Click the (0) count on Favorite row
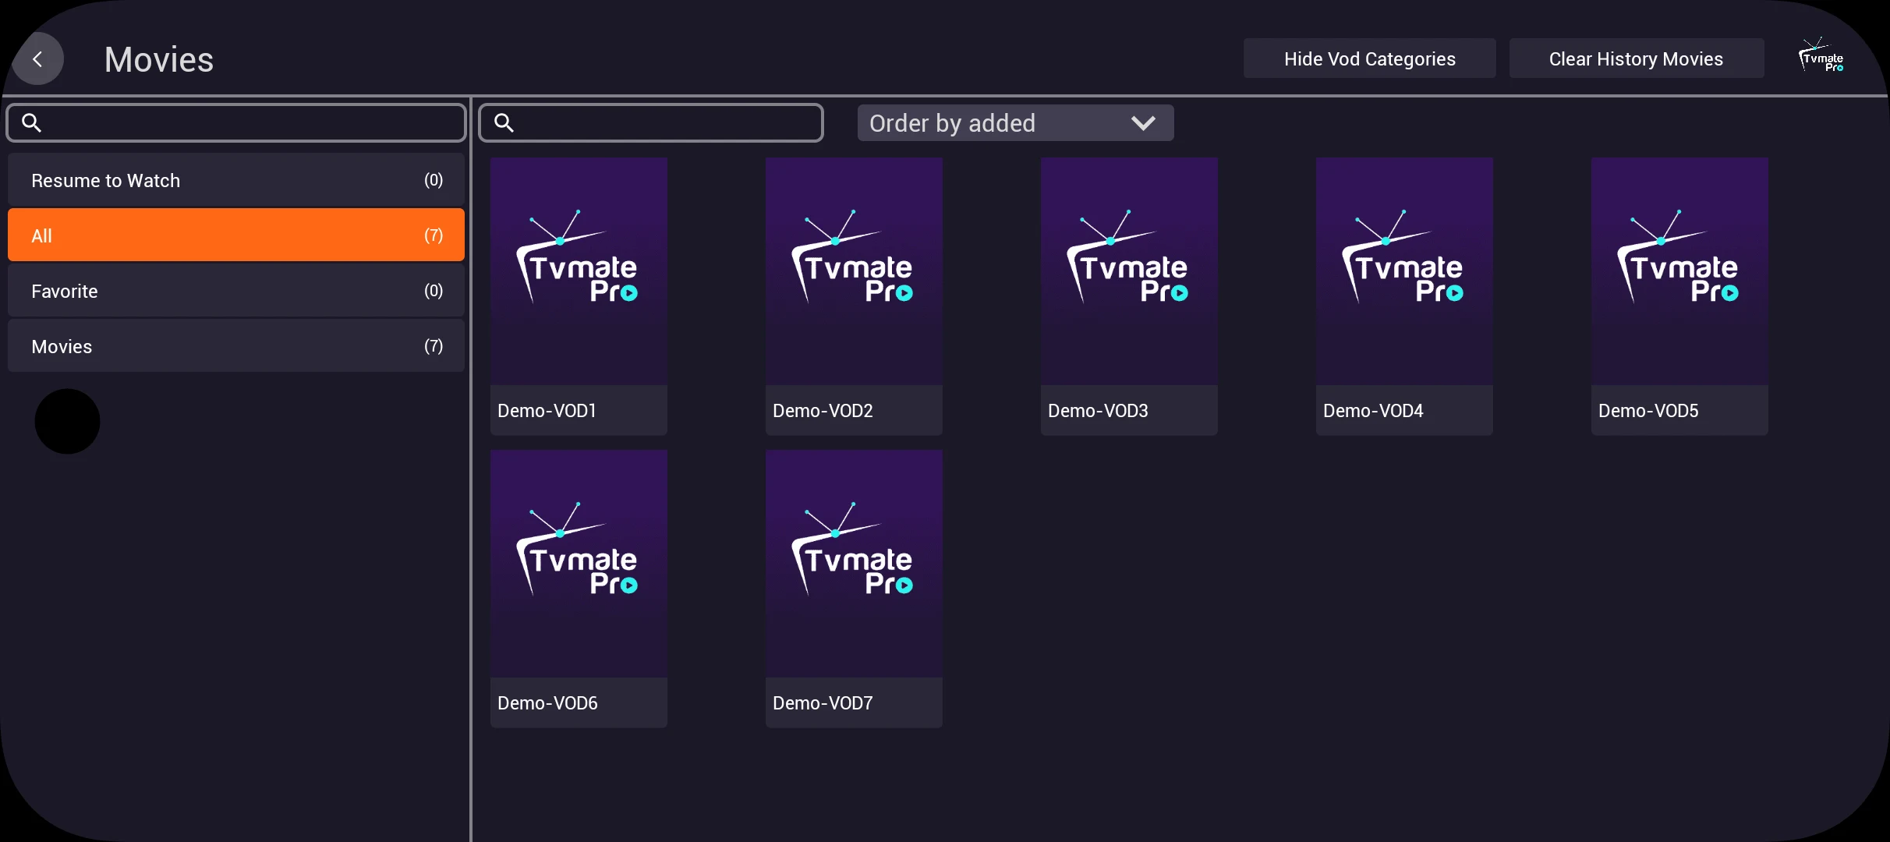 coord(434,291)
